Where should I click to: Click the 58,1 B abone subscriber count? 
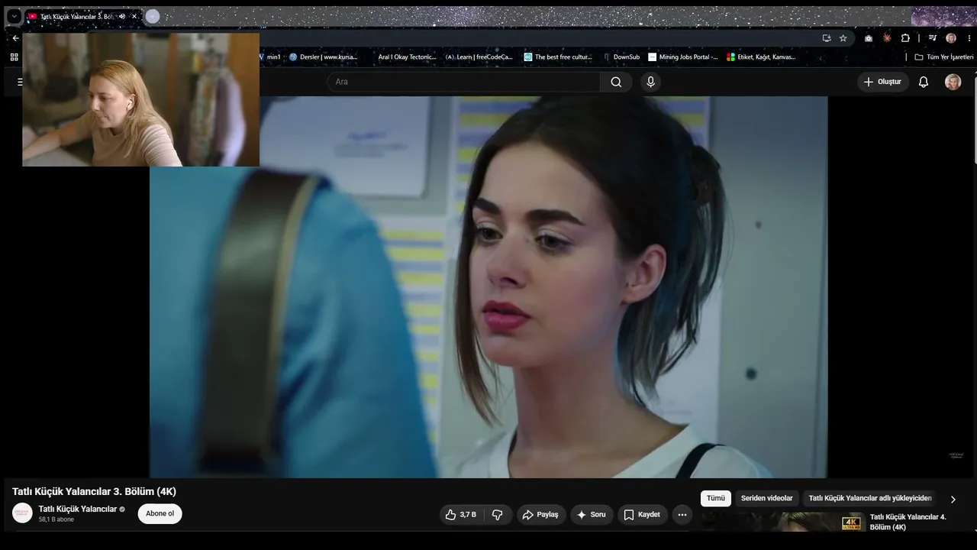point(56,519)
